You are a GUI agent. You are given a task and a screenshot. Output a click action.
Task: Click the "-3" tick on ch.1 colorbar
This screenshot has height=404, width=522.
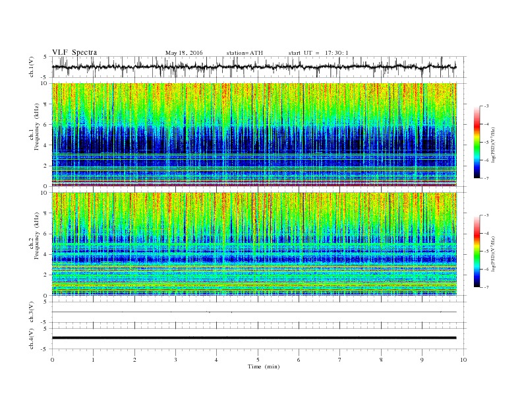tap(486, 106)
